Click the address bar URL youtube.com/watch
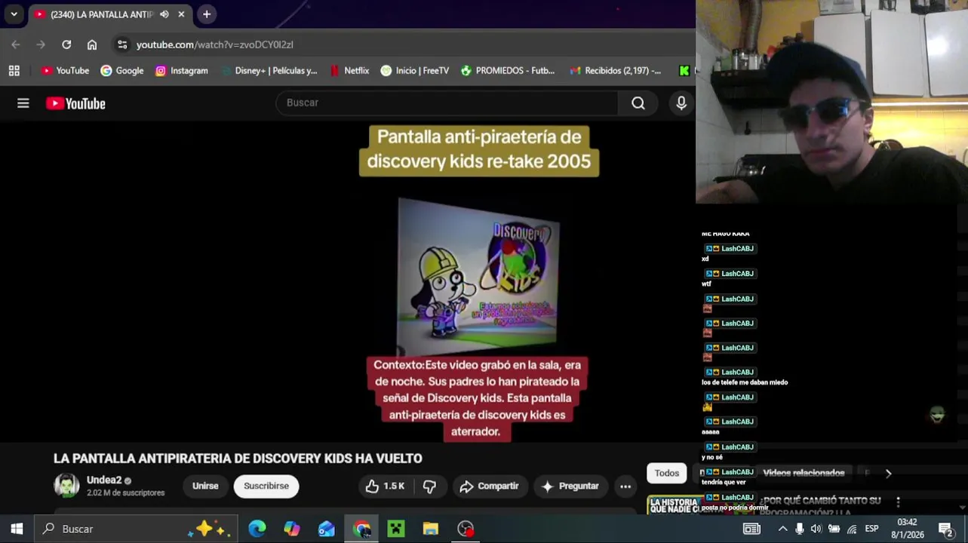This screenshot has height=543, width=968. 214,44
